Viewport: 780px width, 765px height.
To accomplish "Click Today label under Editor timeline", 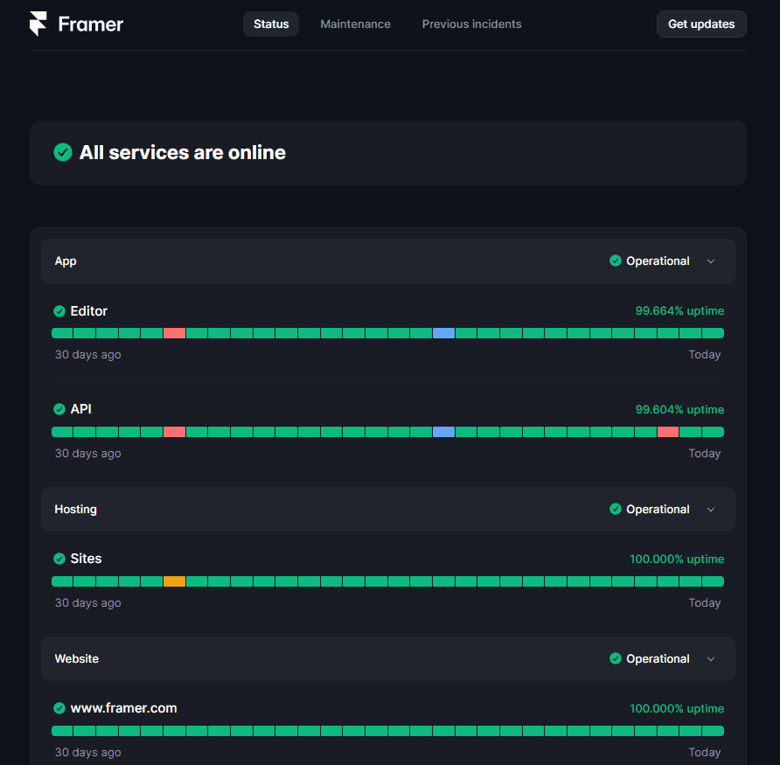I will (x=705, y=355).
